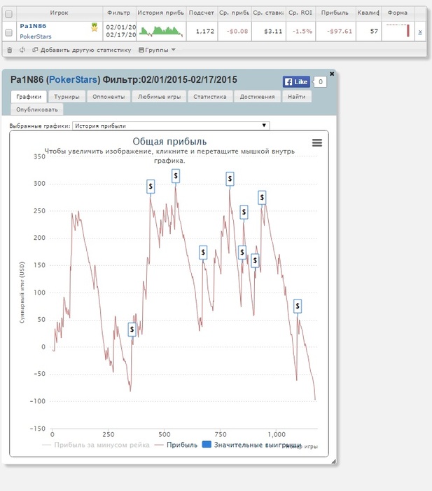Click the $ marker at the last spike
Viewport: 432px width, 491px height.
298,306
